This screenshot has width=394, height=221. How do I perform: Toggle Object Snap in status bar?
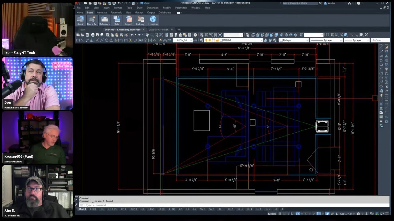tap(319, 214)
